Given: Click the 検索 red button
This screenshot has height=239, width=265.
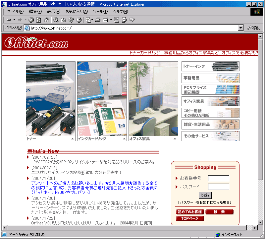Looking at the screenshot, I should coord(219,212).
